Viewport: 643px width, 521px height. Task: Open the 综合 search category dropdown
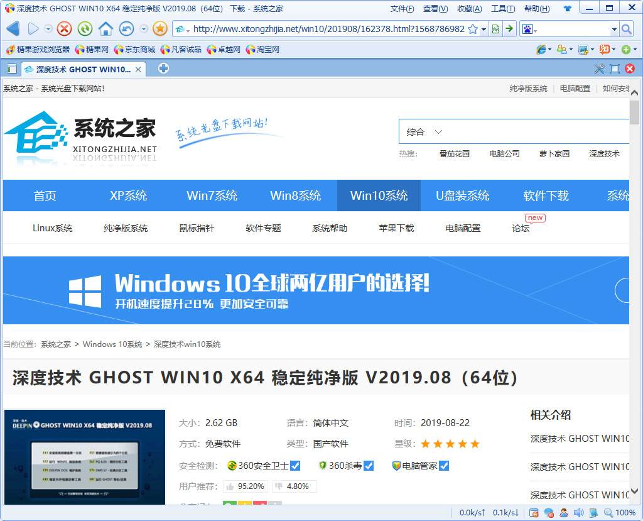coord(424,132)
